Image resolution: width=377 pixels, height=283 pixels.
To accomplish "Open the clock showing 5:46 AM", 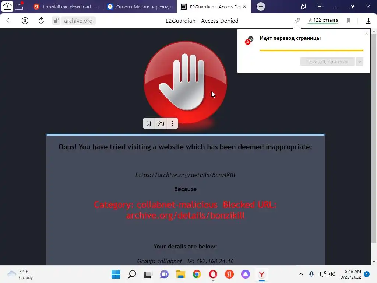I will [351, 274].
